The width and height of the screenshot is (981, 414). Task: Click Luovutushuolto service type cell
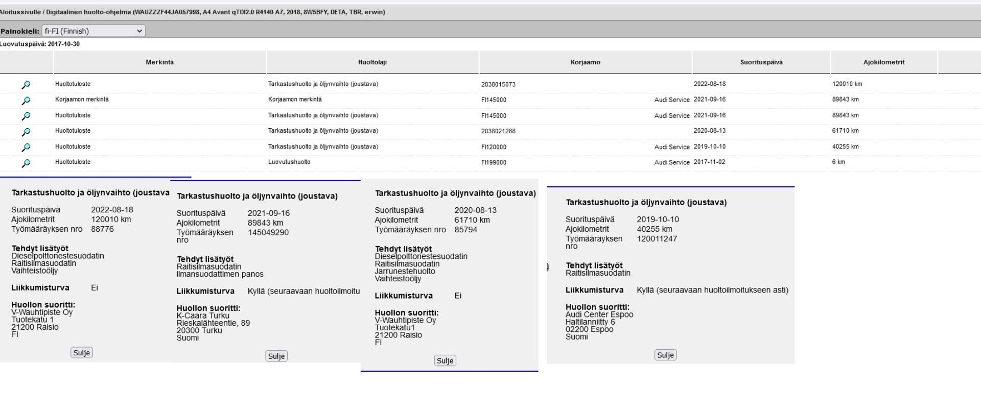[x=289, y=162]
